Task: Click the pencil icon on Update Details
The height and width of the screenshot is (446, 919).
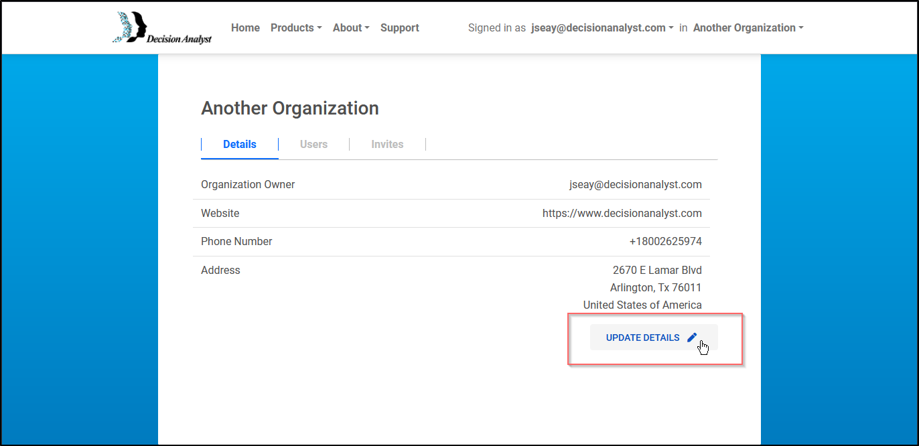Action: 692,337
